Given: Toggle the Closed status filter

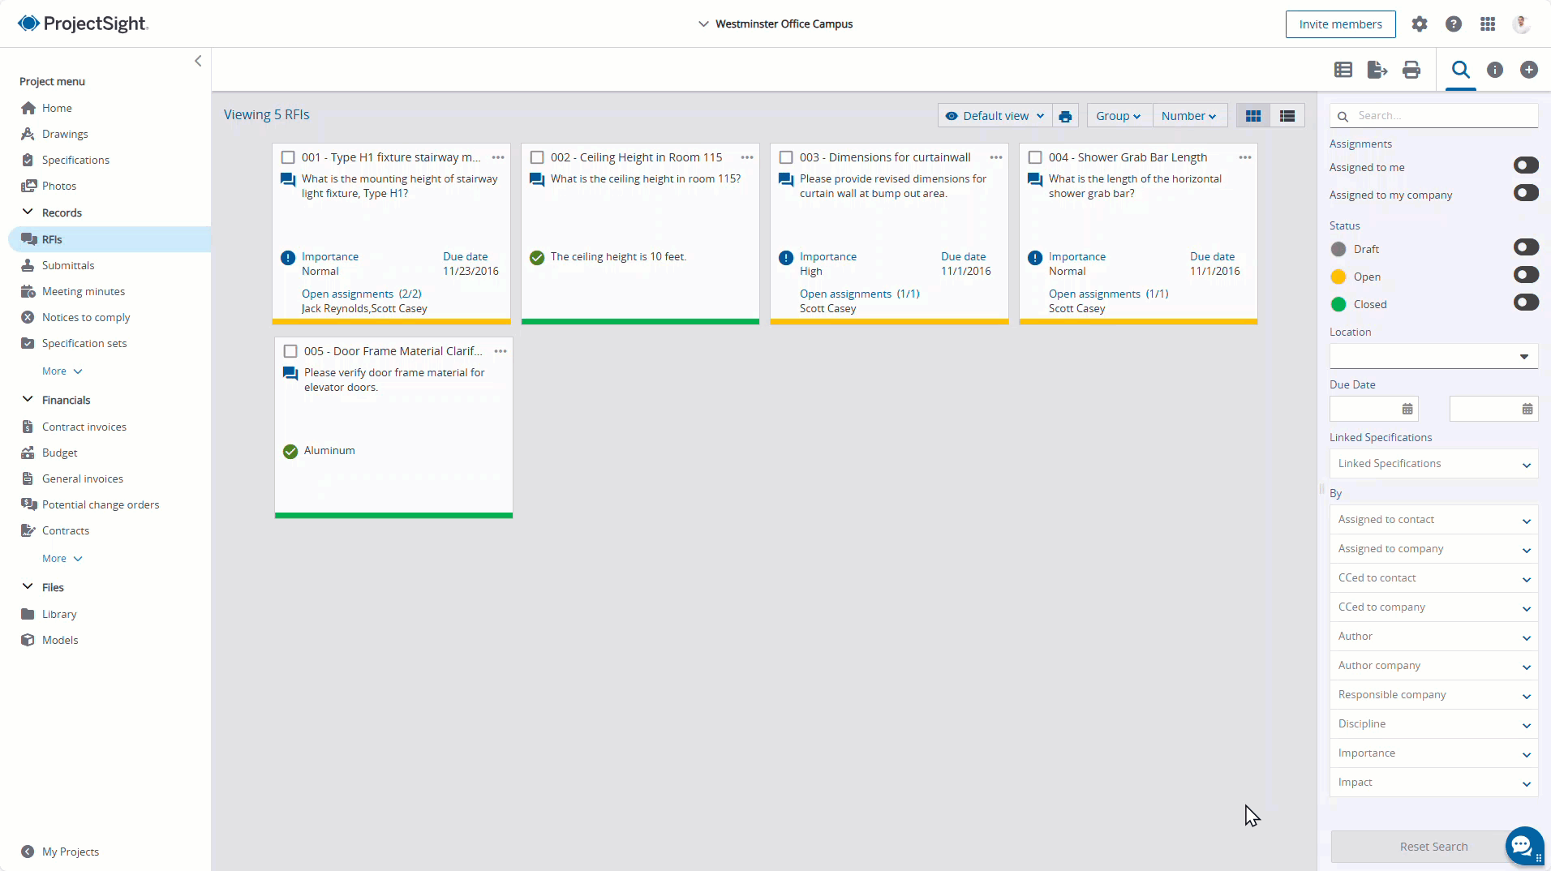Looking at the screenshot, I should click(1525, 302).
